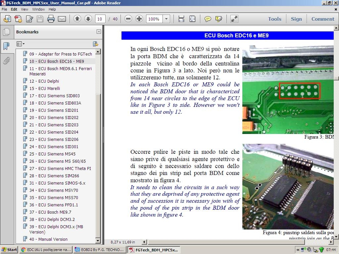The width and height of the screenshot is (339, 254).
Task: Click the Figura 3 BDM port circuit board image
Action: (x=288, y=89)
